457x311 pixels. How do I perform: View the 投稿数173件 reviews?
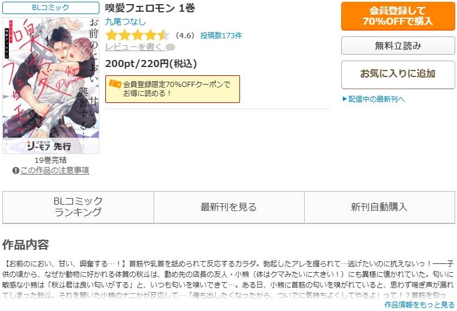click(x=221, y=35)
